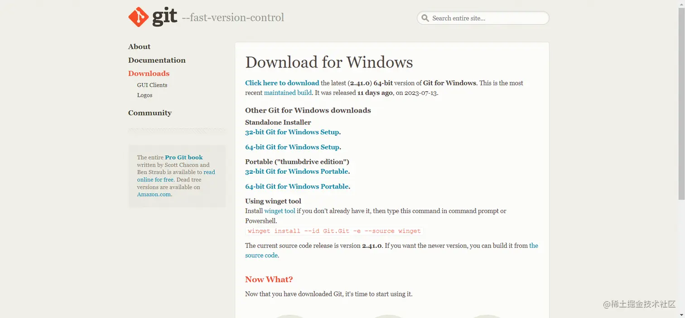Viewport: 685px width, 318px height.
Task: Click the Using winget tool label
Action: [x=273, y=201]
